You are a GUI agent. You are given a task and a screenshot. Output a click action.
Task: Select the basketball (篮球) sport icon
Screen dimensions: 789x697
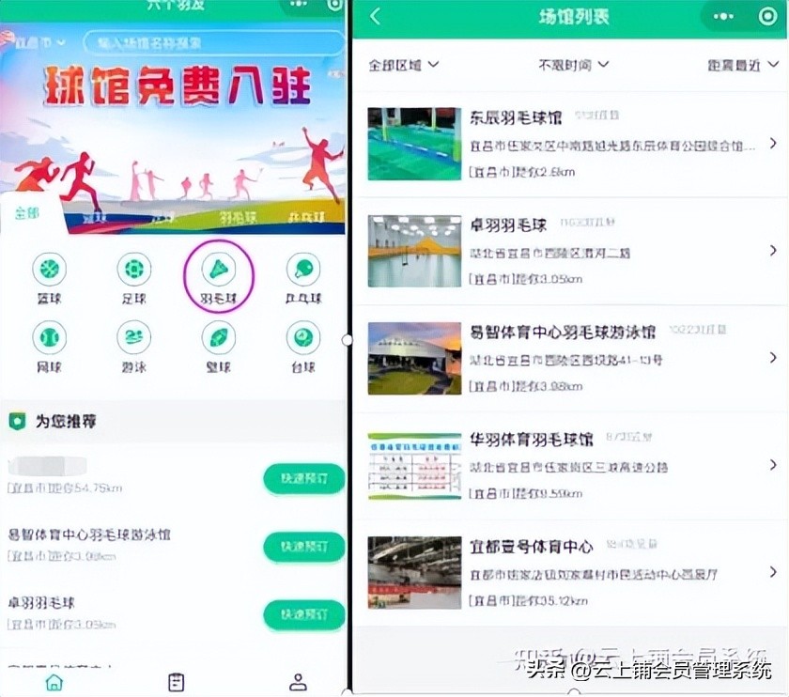coord(50,271)
